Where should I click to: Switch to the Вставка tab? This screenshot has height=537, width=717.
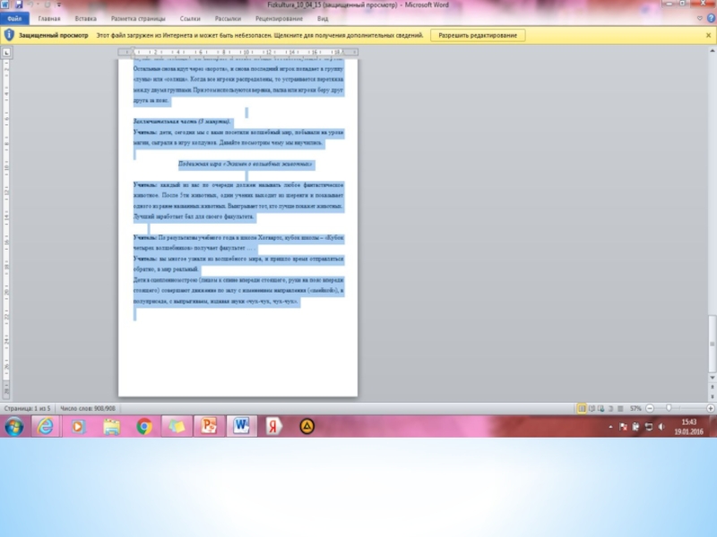point(85,19)
